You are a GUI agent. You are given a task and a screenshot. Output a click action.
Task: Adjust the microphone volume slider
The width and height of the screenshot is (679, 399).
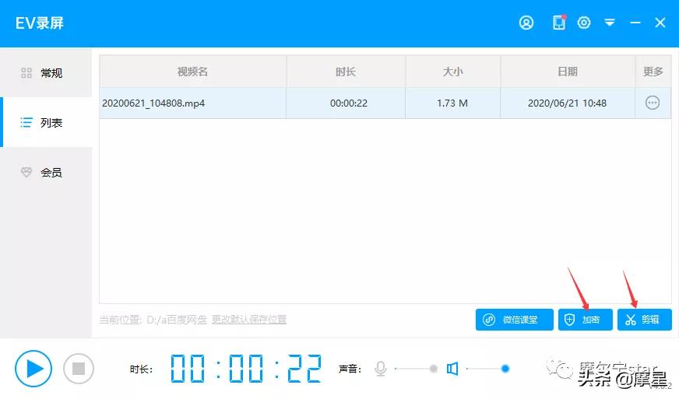coord(416,369)
